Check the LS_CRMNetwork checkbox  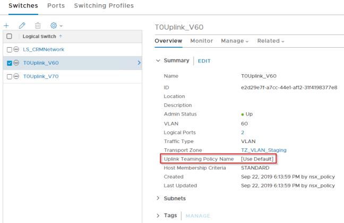click(9, 50)
